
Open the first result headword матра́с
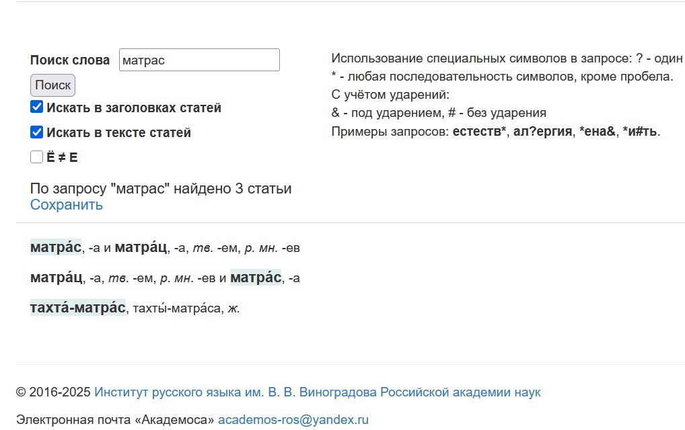pos(55,247)
